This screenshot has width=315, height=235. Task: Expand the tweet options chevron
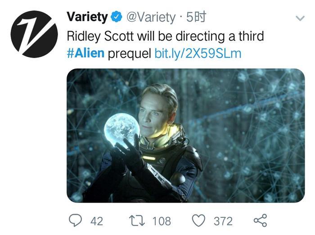[300, 18]
